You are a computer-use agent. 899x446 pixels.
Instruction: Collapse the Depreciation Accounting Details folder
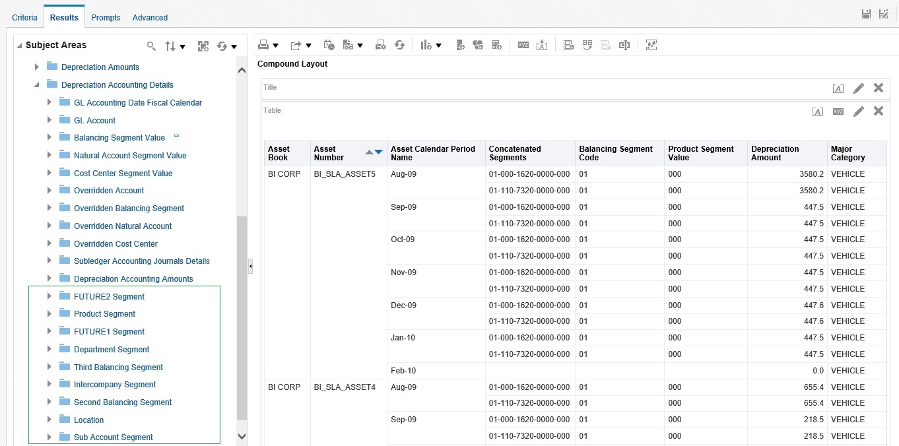[x=36, y=84]
